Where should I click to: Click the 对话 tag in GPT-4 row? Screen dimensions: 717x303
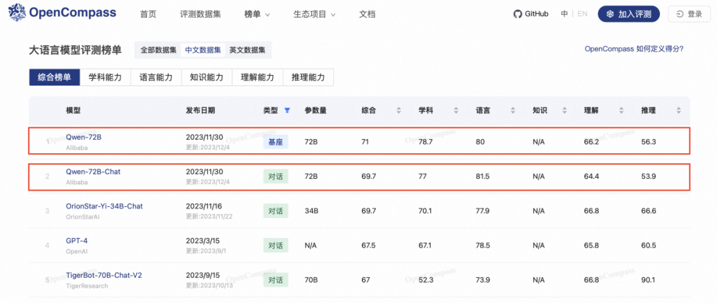coord(276,245)
